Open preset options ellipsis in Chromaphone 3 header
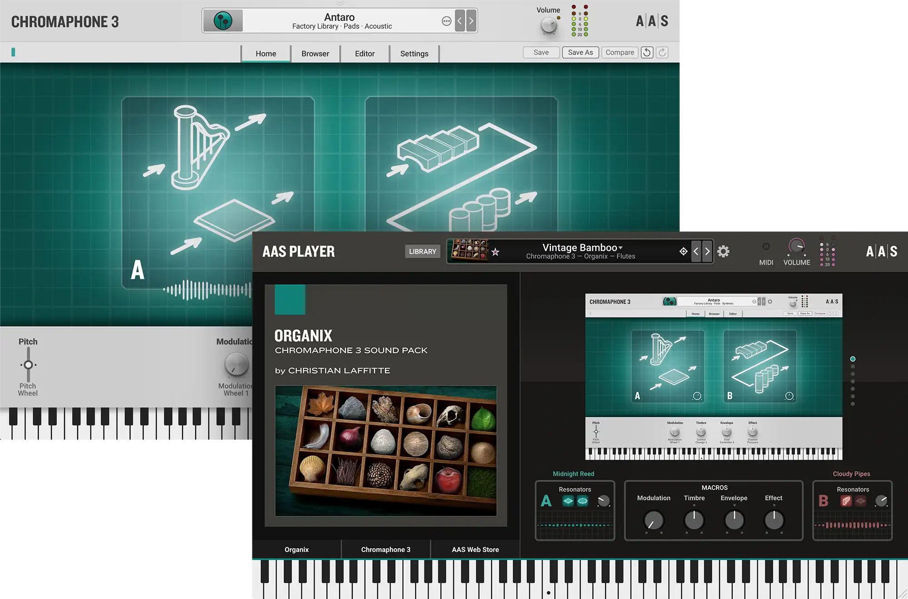 pos(446,21)
